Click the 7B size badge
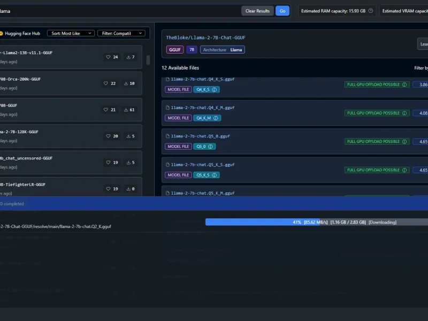The height and width of the screenshot is (321, 428). pyautogui.click(x=192, y=50)
